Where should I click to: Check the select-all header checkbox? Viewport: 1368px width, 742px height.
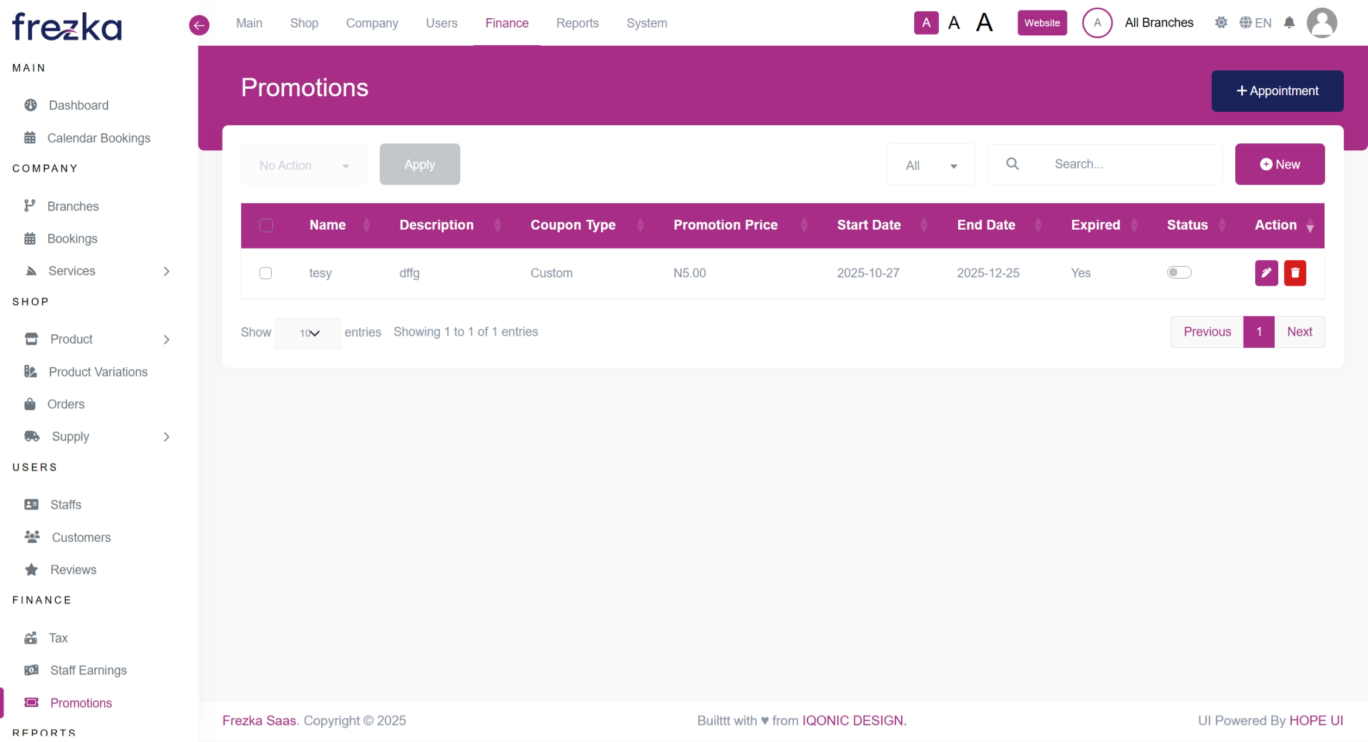pyautogui.click(x=266, y=226)
